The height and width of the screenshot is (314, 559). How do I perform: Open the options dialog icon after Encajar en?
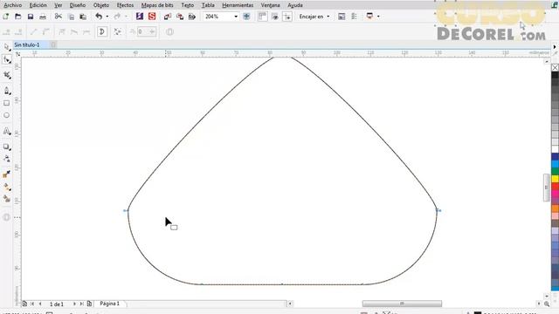coord(342,17)
